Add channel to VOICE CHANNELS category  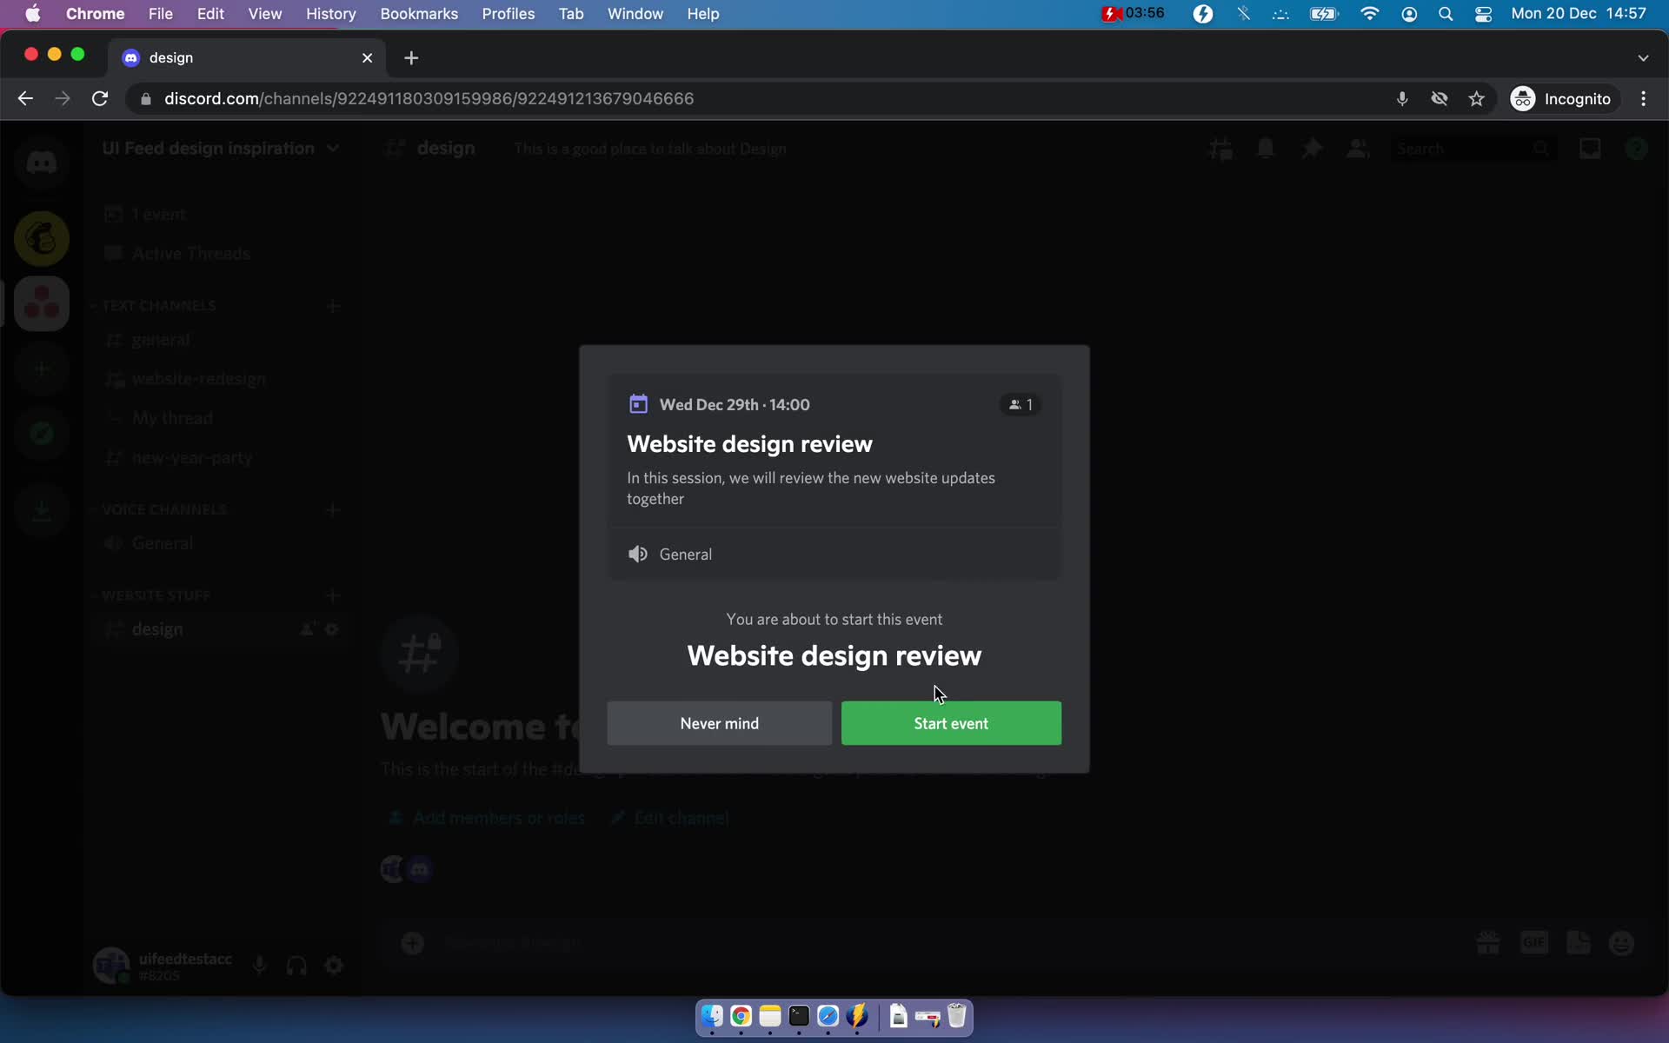[333, 509]
